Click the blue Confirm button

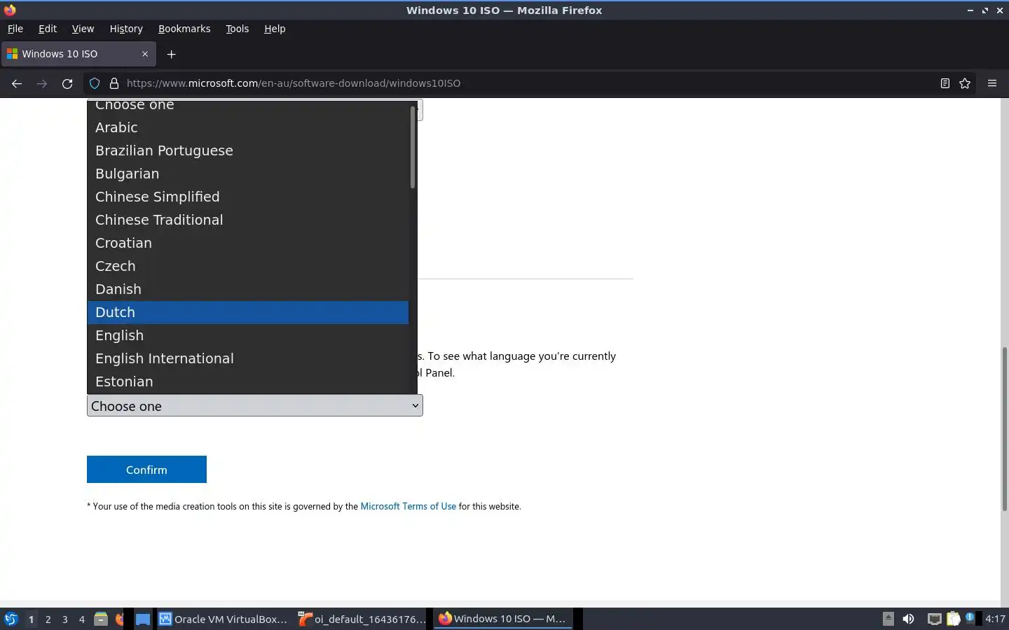[x=146, y=470]
